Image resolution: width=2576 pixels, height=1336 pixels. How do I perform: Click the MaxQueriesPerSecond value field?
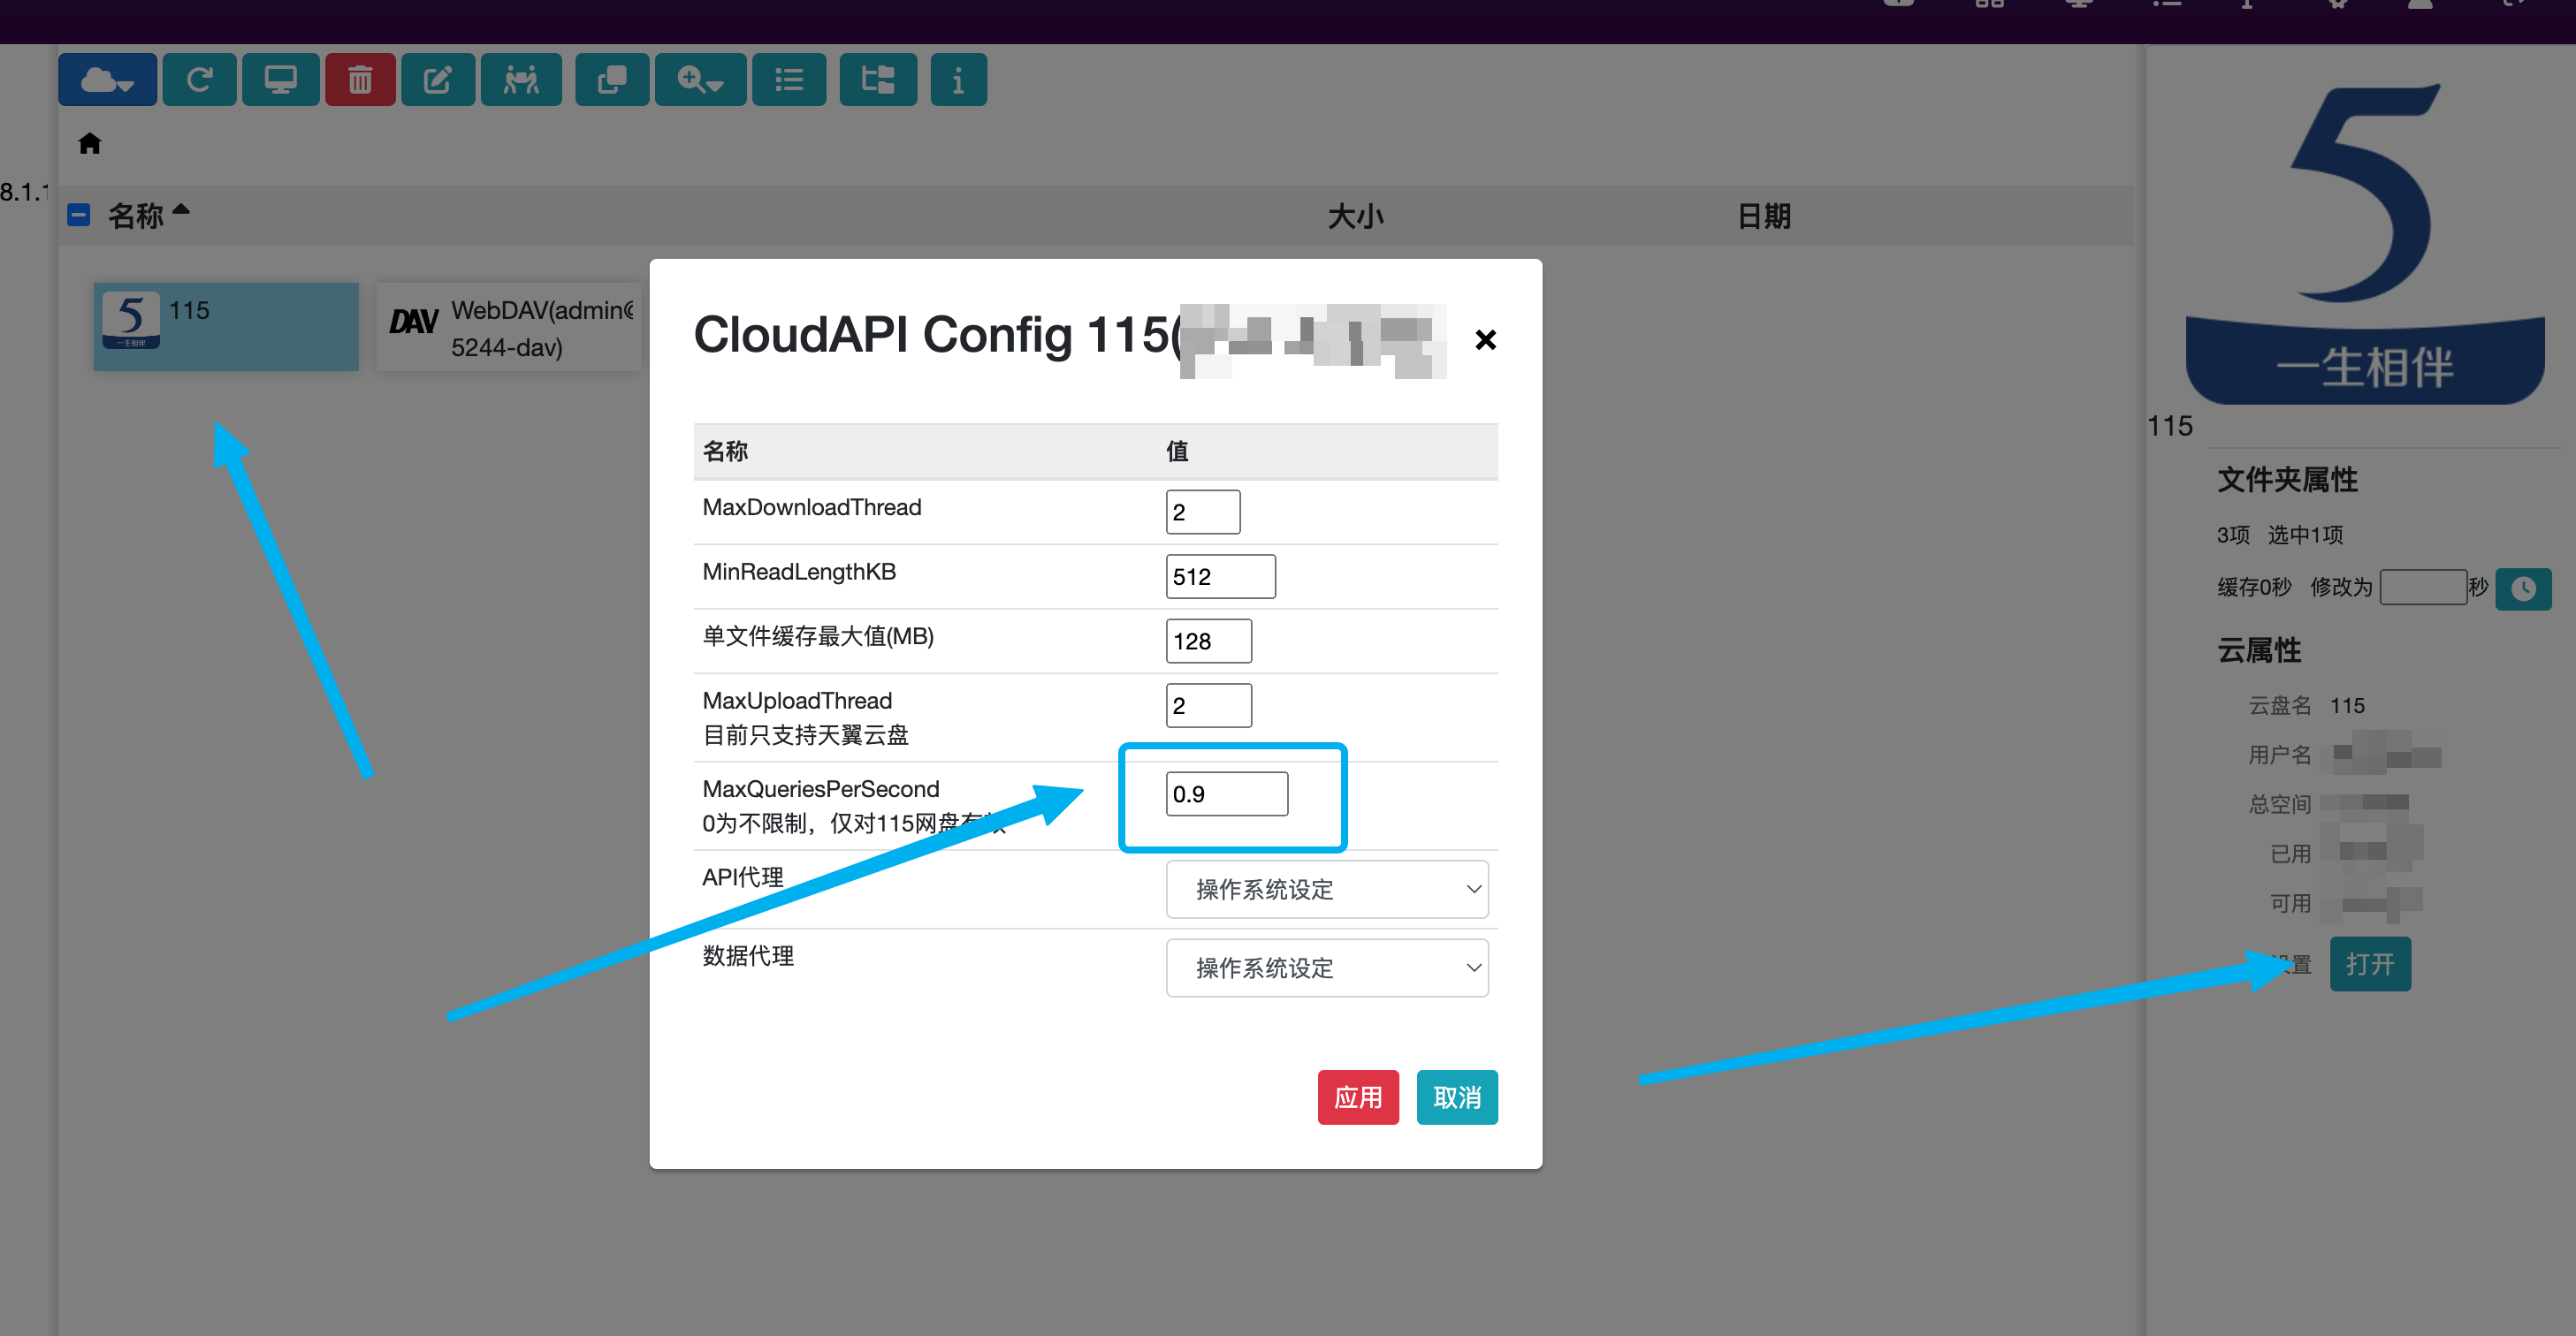[1226, 793]
